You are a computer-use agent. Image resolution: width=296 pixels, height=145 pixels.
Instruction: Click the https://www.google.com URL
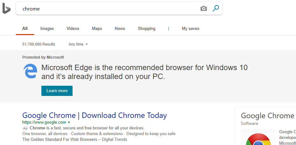[x=44, y=122]
